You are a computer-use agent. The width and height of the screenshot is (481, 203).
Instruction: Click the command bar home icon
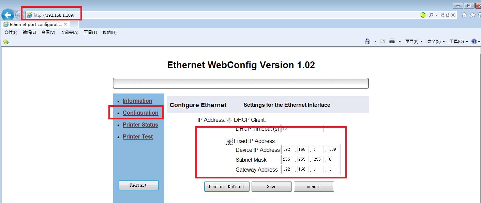368,41
